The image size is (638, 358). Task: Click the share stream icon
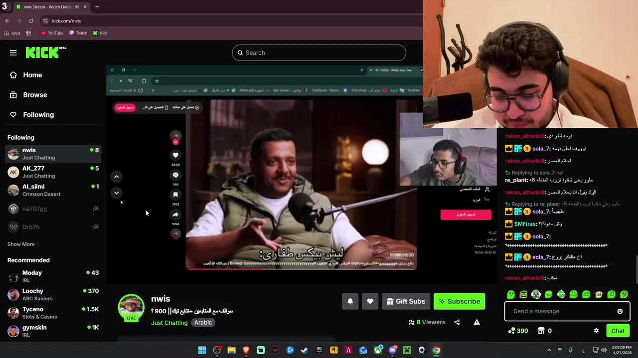tap(457, 322)
